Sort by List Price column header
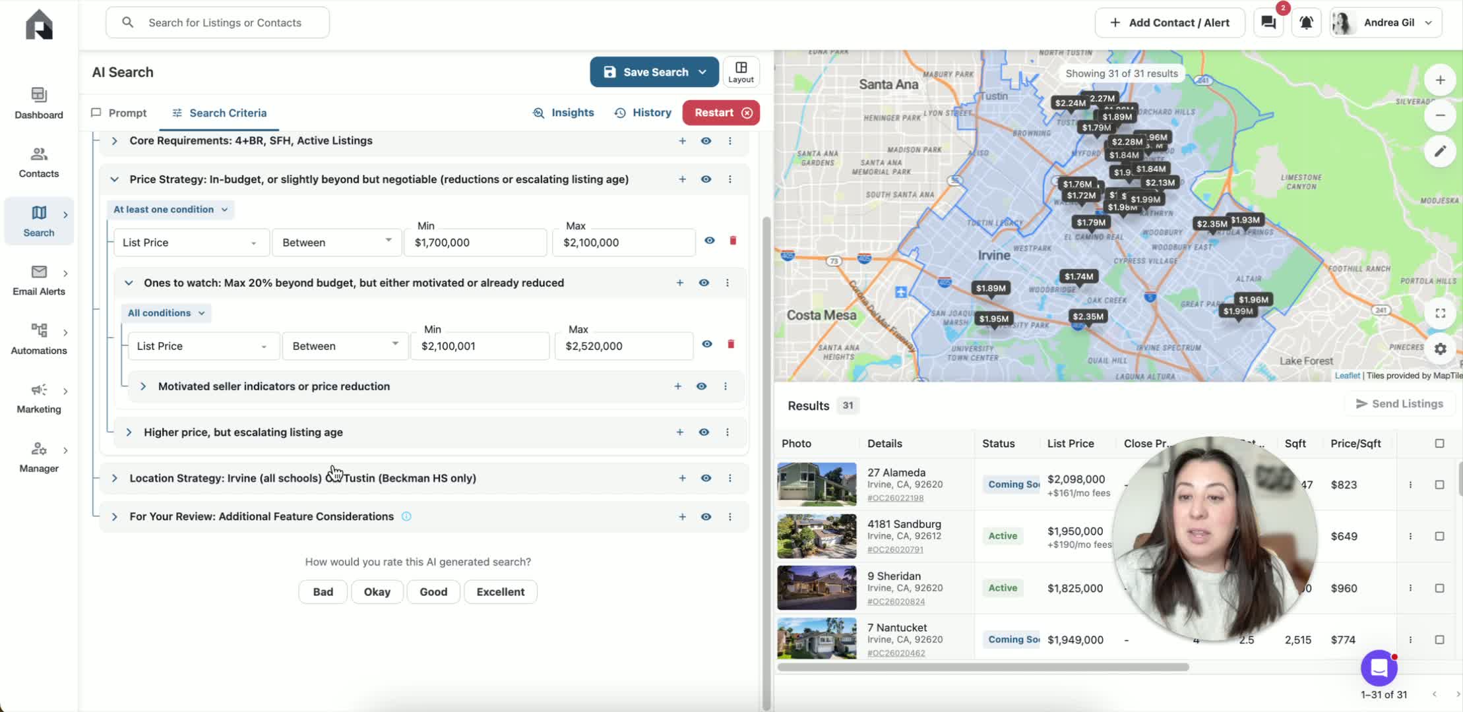Screen dimensions: 1463x712 coord(1070,444)
